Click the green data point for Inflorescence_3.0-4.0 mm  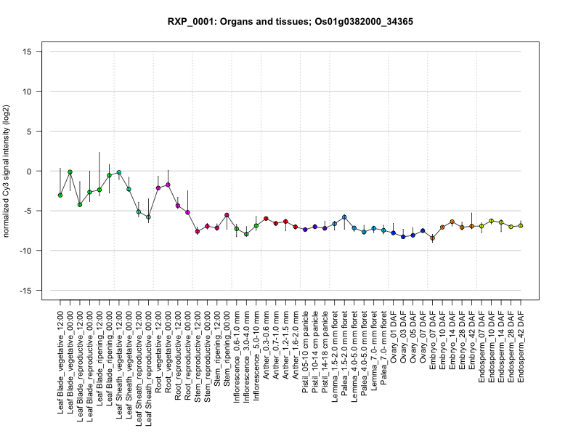click(x=246, y=234)
